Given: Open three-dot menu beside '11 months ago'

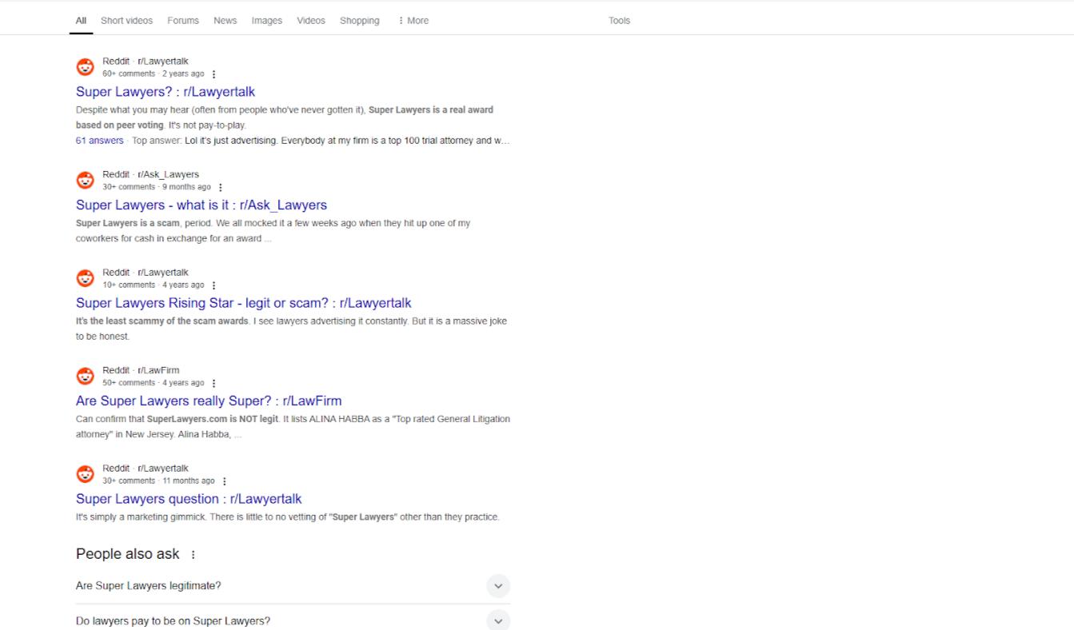Looking at the screenshot, I should (224, 481).
